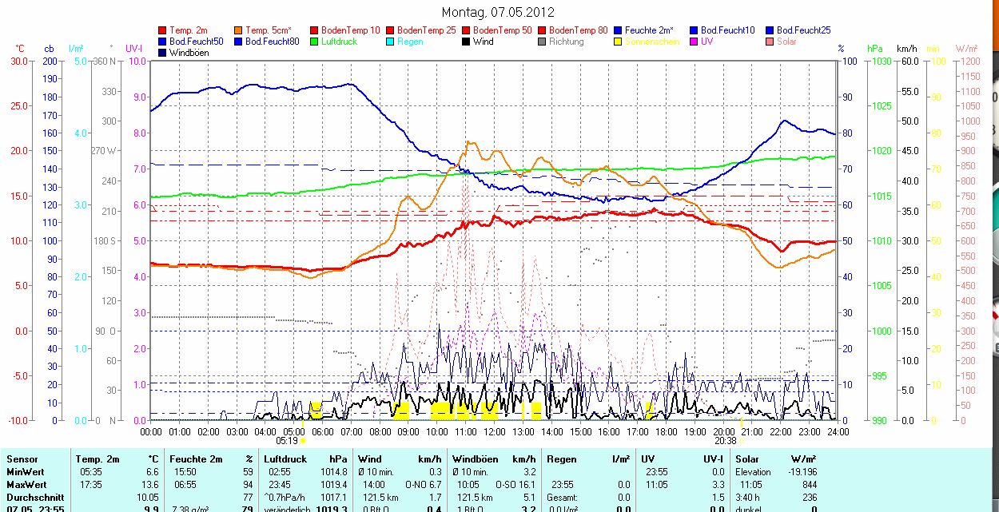The height and width of the screenshot is (512, 999).
Task: Click the maximum temperature value 13.6
Action: click(x=150, y=484)
